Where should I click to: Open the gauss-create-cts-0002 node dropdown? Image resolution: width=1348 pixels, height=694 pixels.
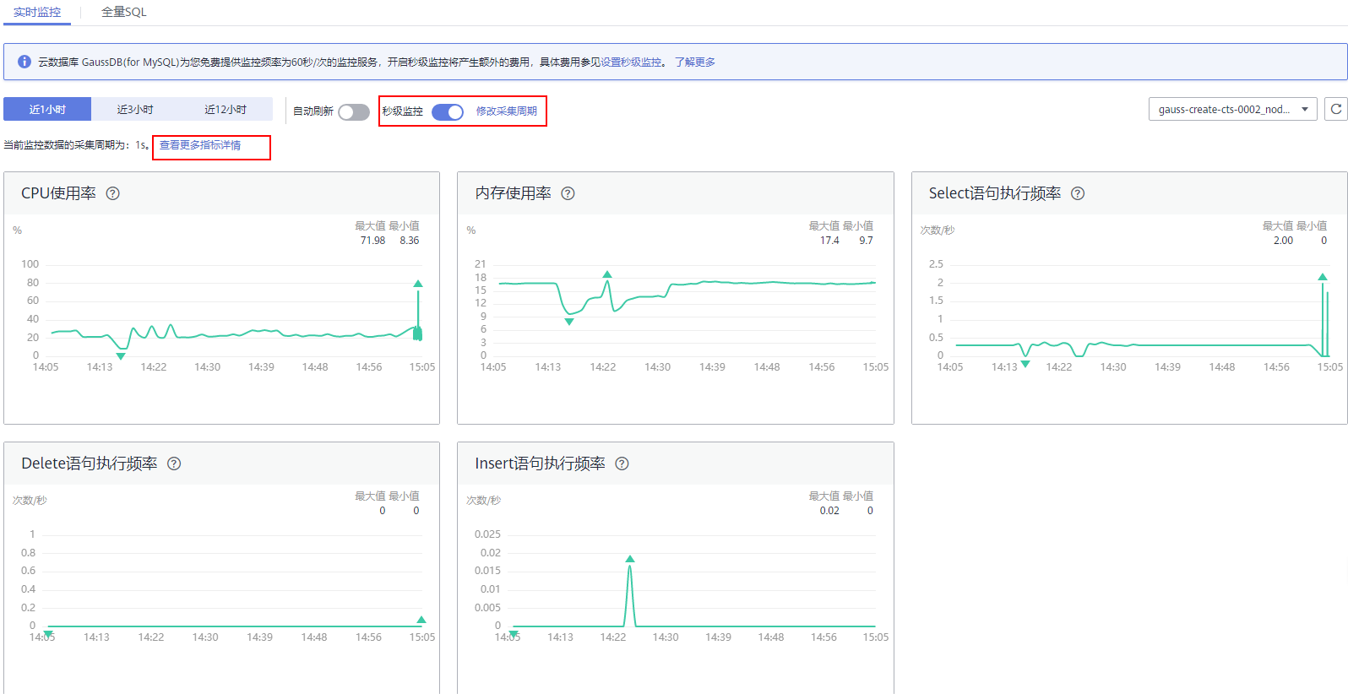pyautogui.click(x=1232, y=109)
